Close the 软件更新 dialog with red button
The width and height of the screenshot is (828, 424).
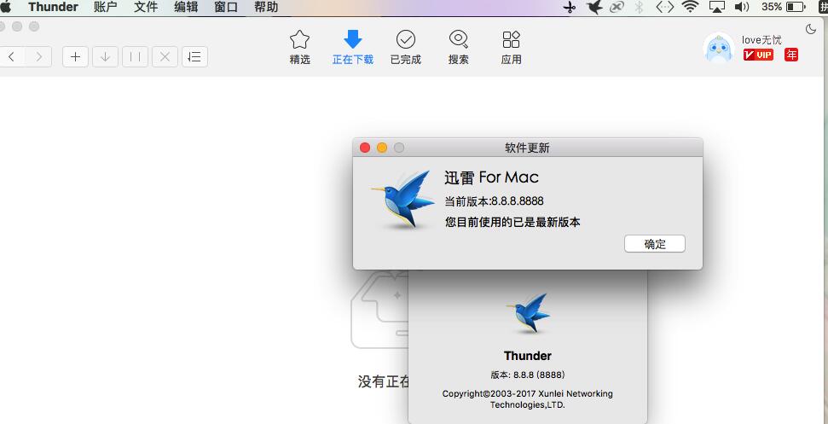click(x=365, y=148)
